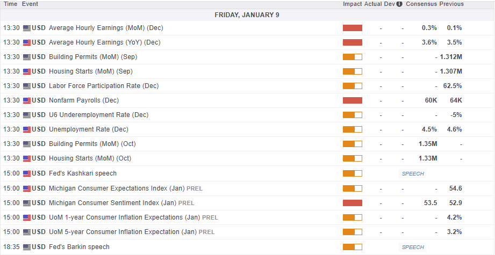Select the flag on U6 Underemployment Rate row
Image resolution: width=495 pixels, height=255 pixels.
pyautogui.click(x=27, y=115)
